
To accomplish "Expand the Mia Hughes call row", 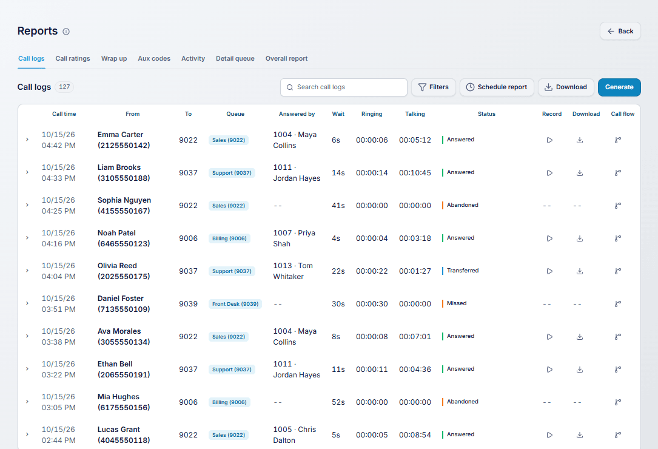I will click(27, 402).
